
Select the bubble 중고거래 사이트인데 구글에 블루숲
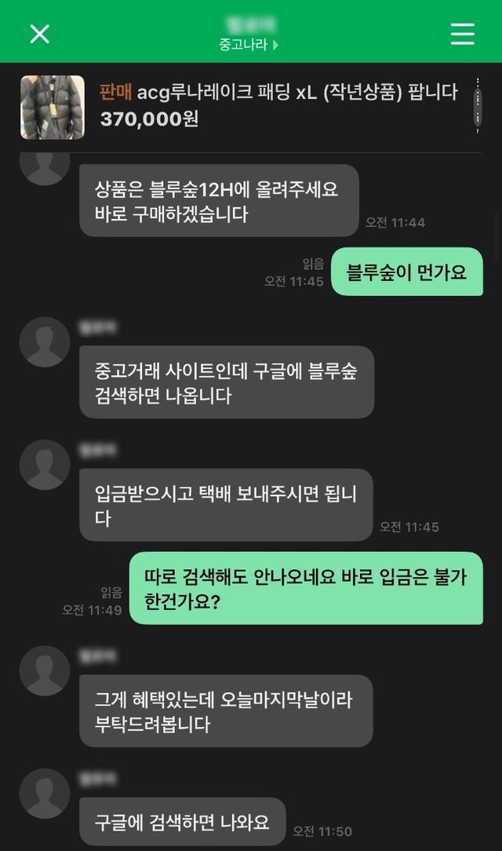point(227,382)
